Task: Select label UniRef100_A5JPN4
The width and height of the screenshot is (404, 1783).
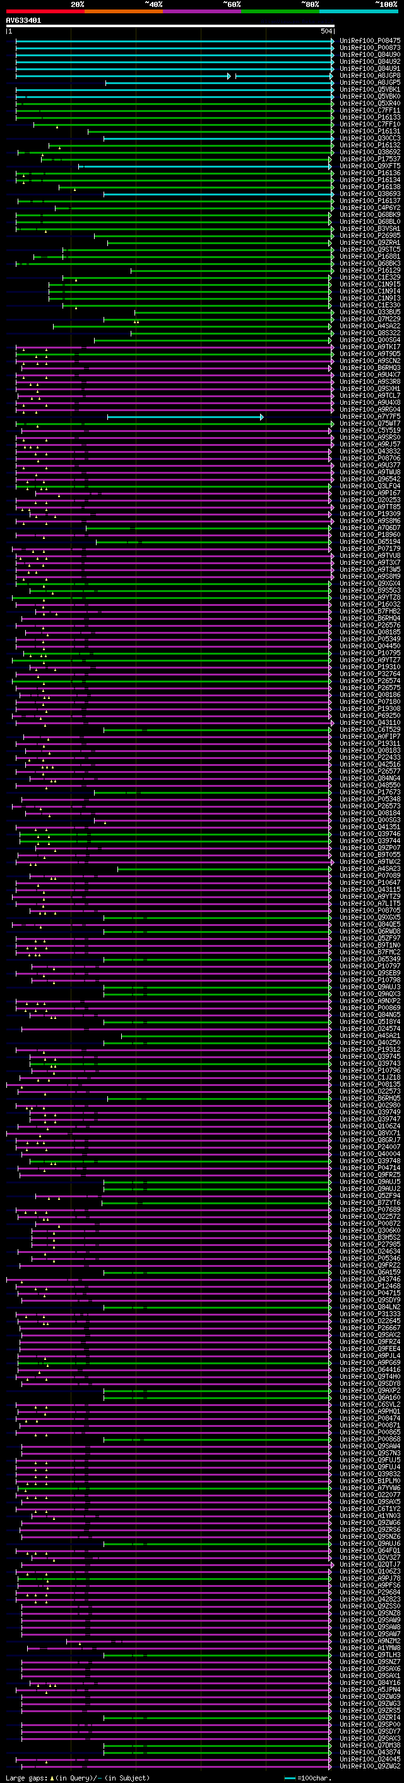Action: point(369,1689)
